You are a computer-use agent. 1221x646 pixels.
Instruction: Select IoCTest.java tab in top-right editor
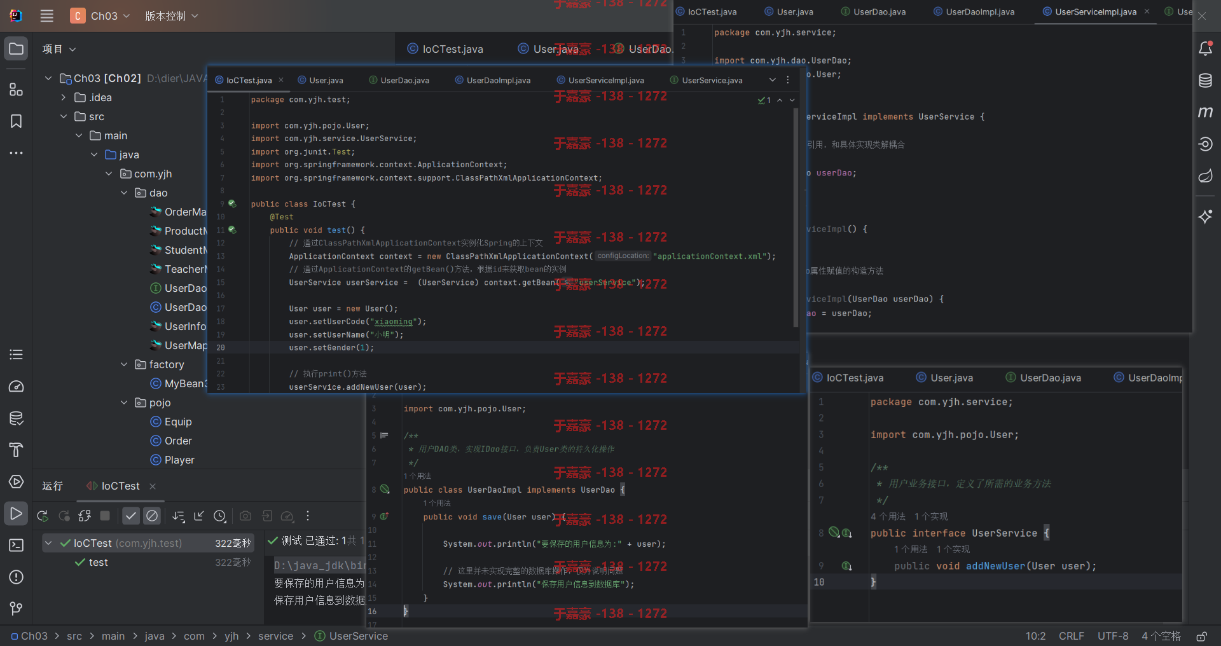[x=706, y=11]
